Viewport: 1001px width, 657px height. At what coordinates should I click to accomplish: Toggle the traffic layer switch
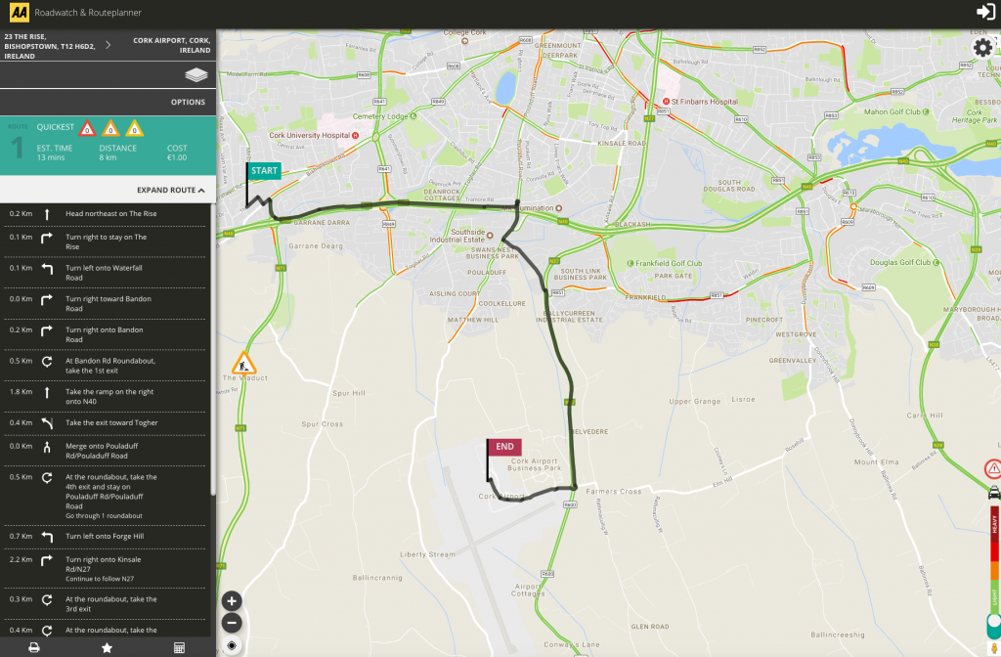[993, 621]
